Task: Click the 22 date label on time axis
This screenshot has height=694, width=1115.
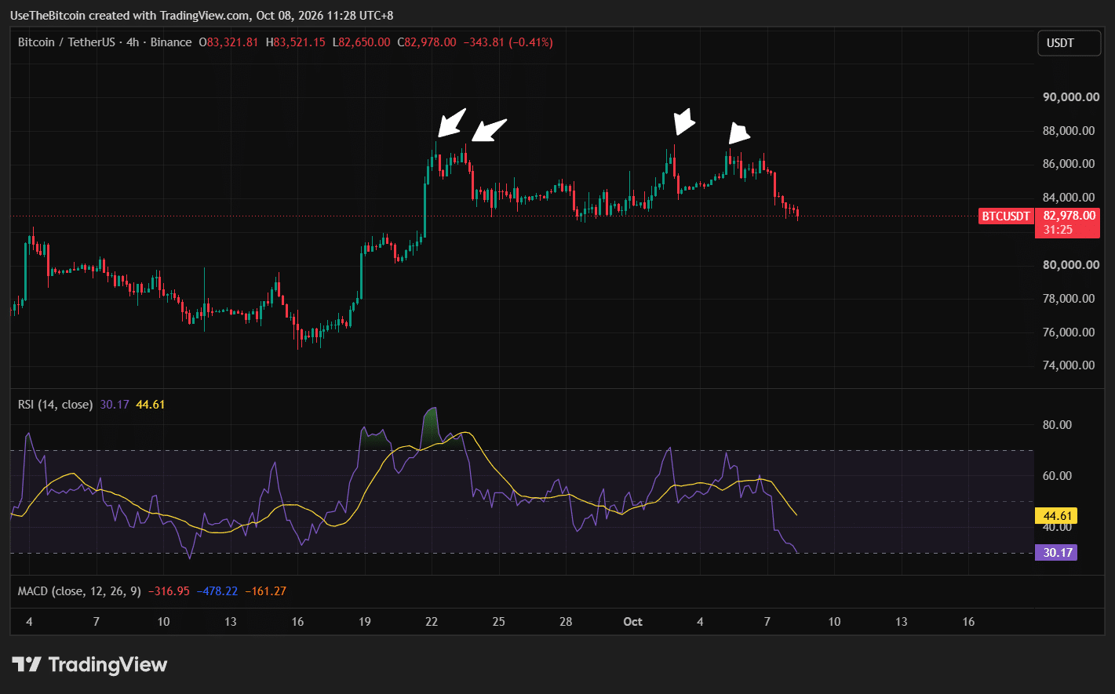Action: [x=432, y=622]
